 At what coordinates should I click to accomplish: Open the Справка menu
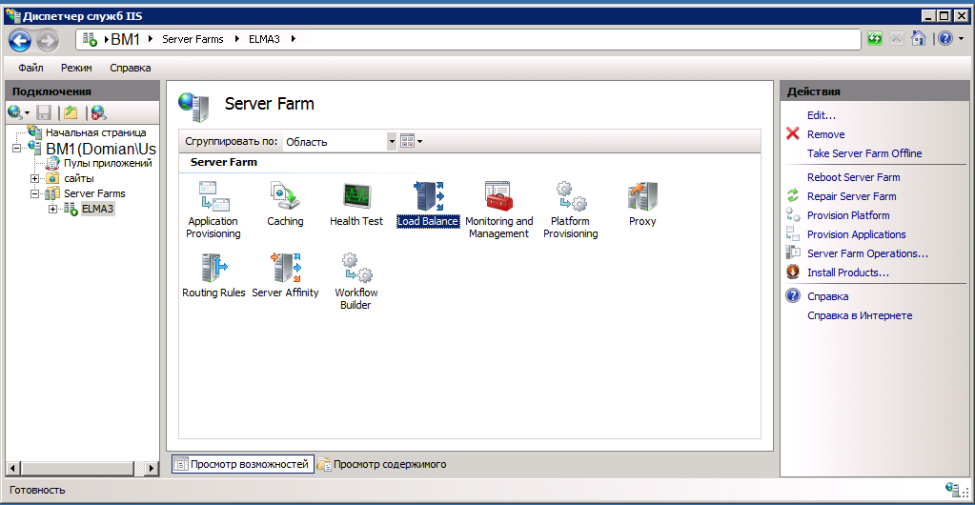coord(130,68)
